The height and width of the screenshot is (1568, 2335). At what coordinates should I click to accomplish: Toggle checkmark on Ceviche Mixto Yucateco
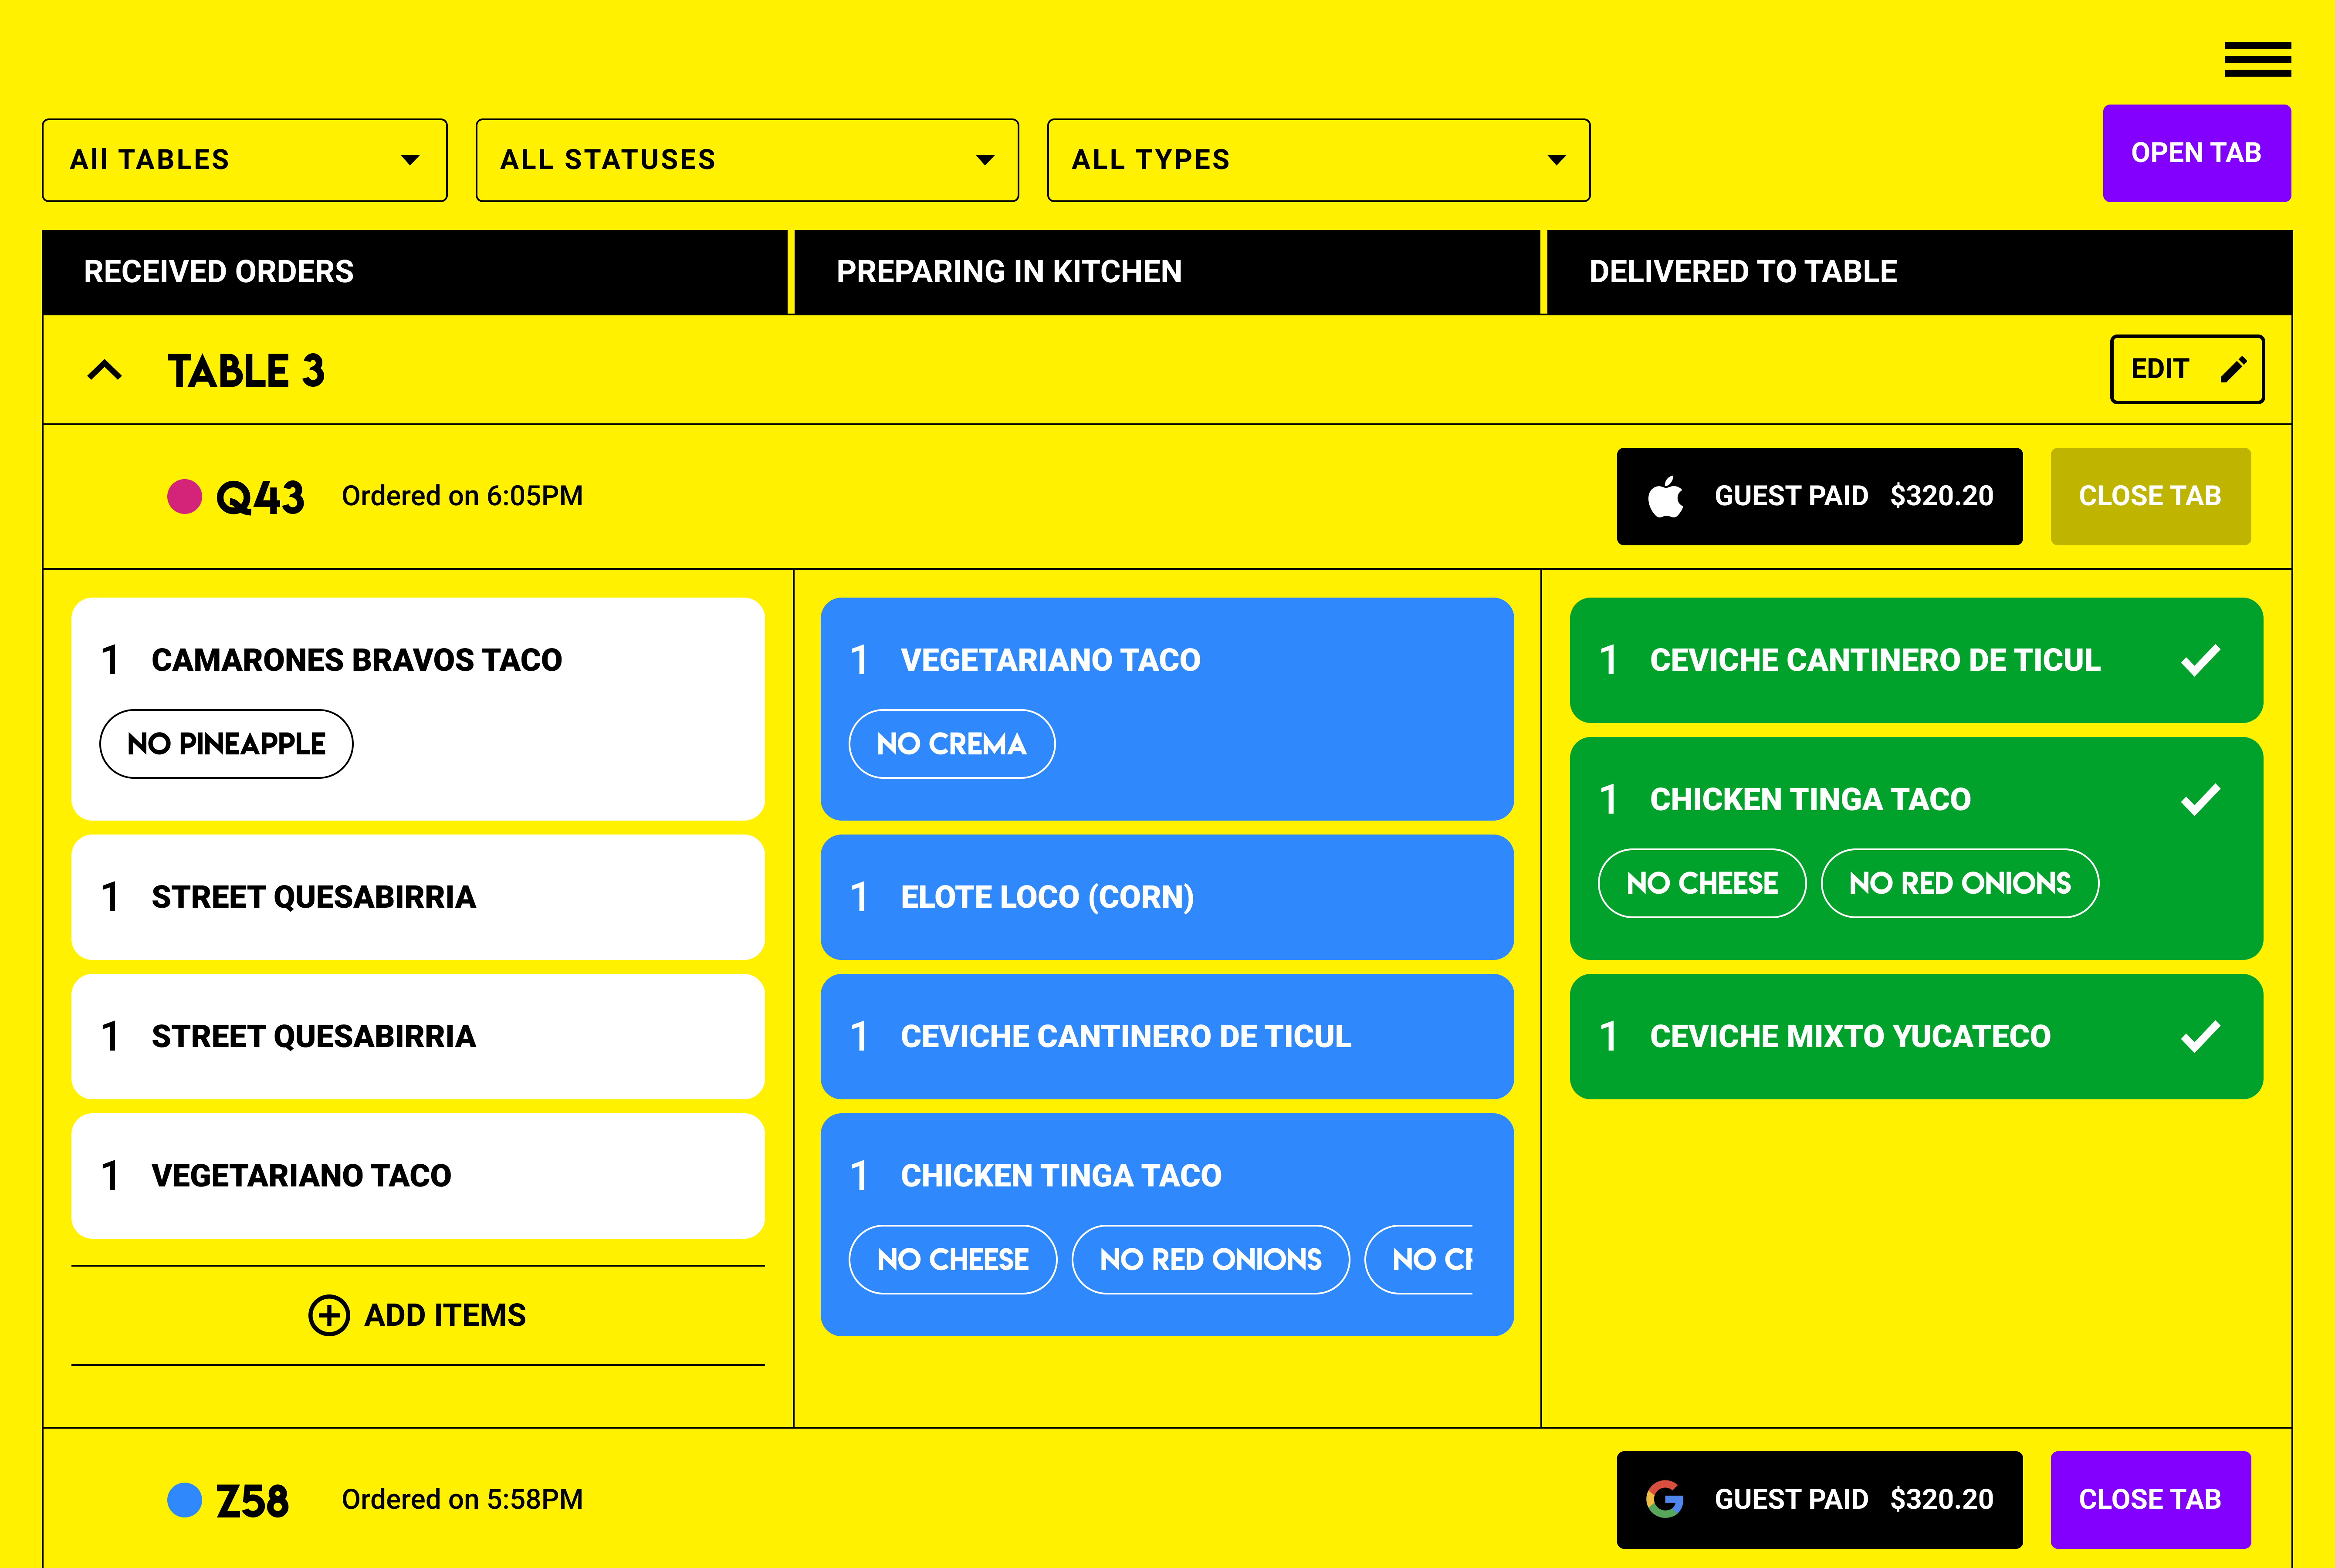2200,1036
